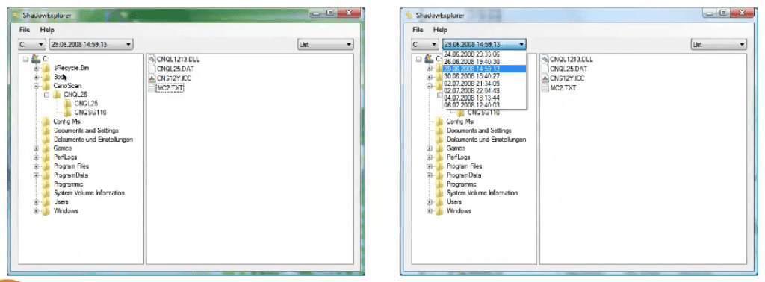765x282 pixels.
Task: Select System Volume Information in right window
Action: [482, 193]
